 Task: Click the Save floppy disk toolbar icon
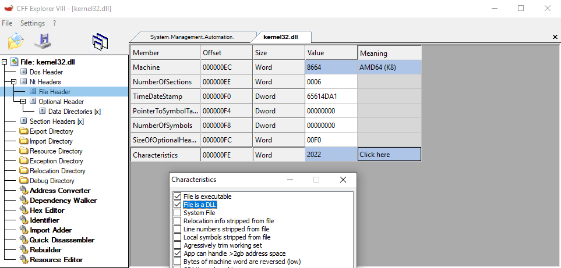point(43,41)
